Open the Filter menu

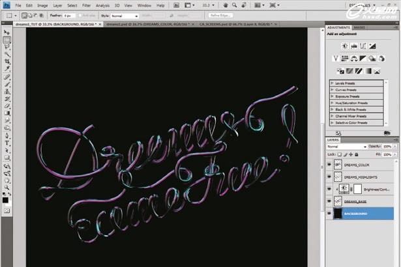(x=87, y=5)
